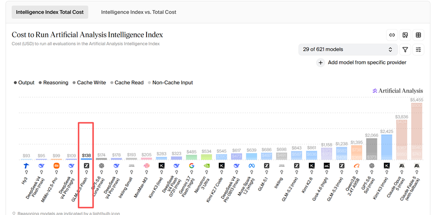This screenshot has height=215, width=443.
Task: Click Add model from specific provider
Action: tap(362, 62)
